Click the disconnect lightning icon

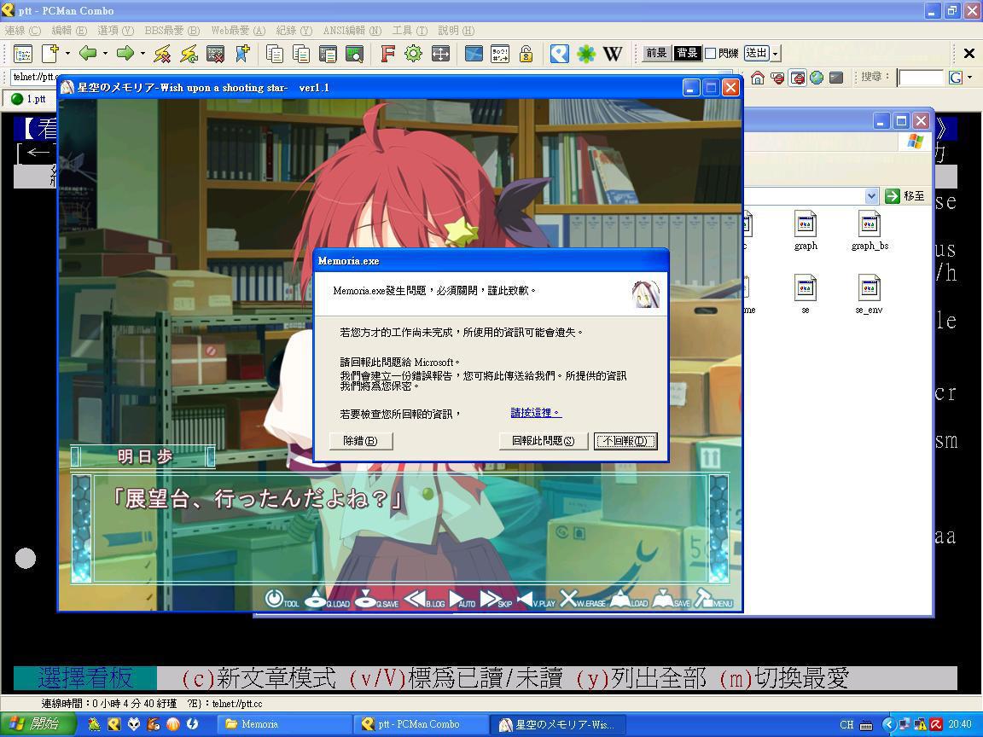coord(162,54)
